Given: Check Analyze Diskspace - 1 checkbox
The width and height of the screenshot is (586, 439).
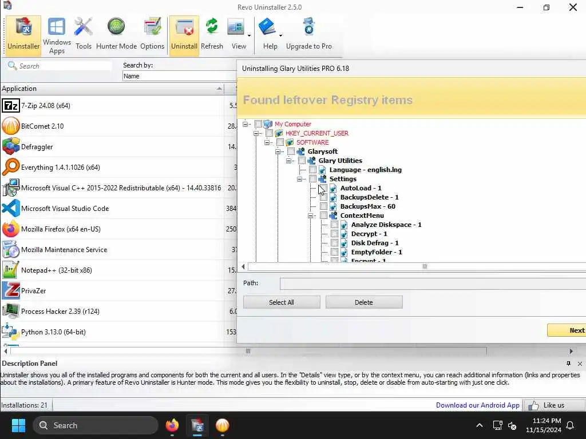Looking at the screenshot, I should click(334, 224).
